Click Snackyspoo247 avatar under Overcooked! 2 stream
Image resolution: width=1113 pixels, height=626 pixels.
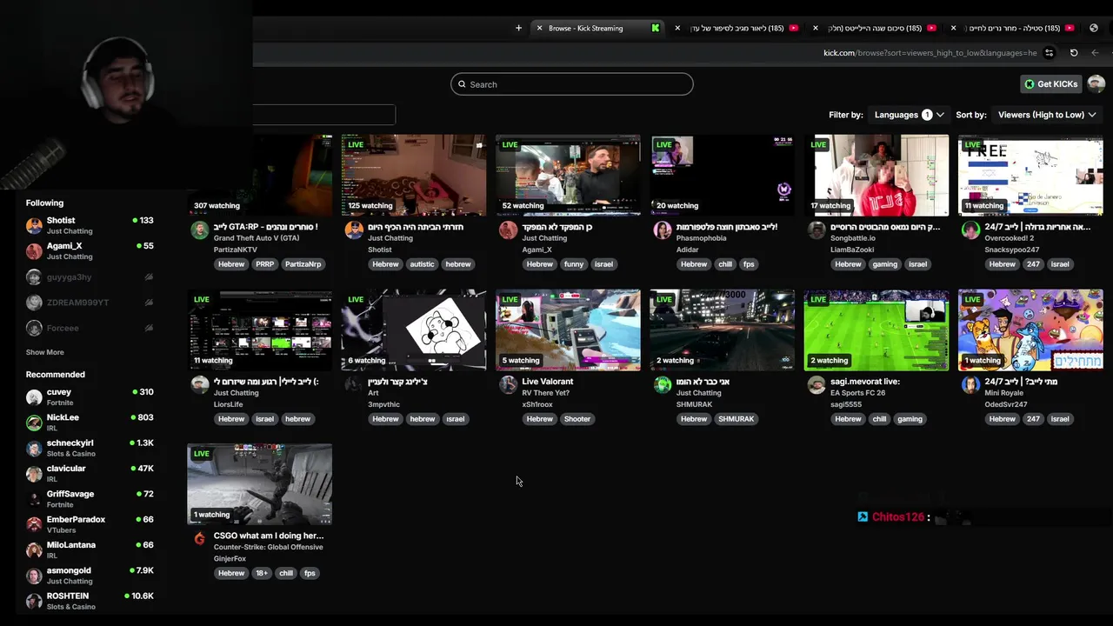971,230
